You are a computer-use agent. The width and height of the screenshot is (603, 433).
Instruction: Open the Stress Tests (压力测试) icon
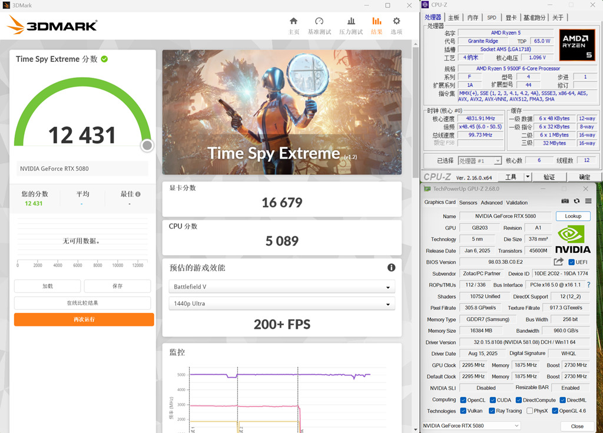(x=351, y=22)
